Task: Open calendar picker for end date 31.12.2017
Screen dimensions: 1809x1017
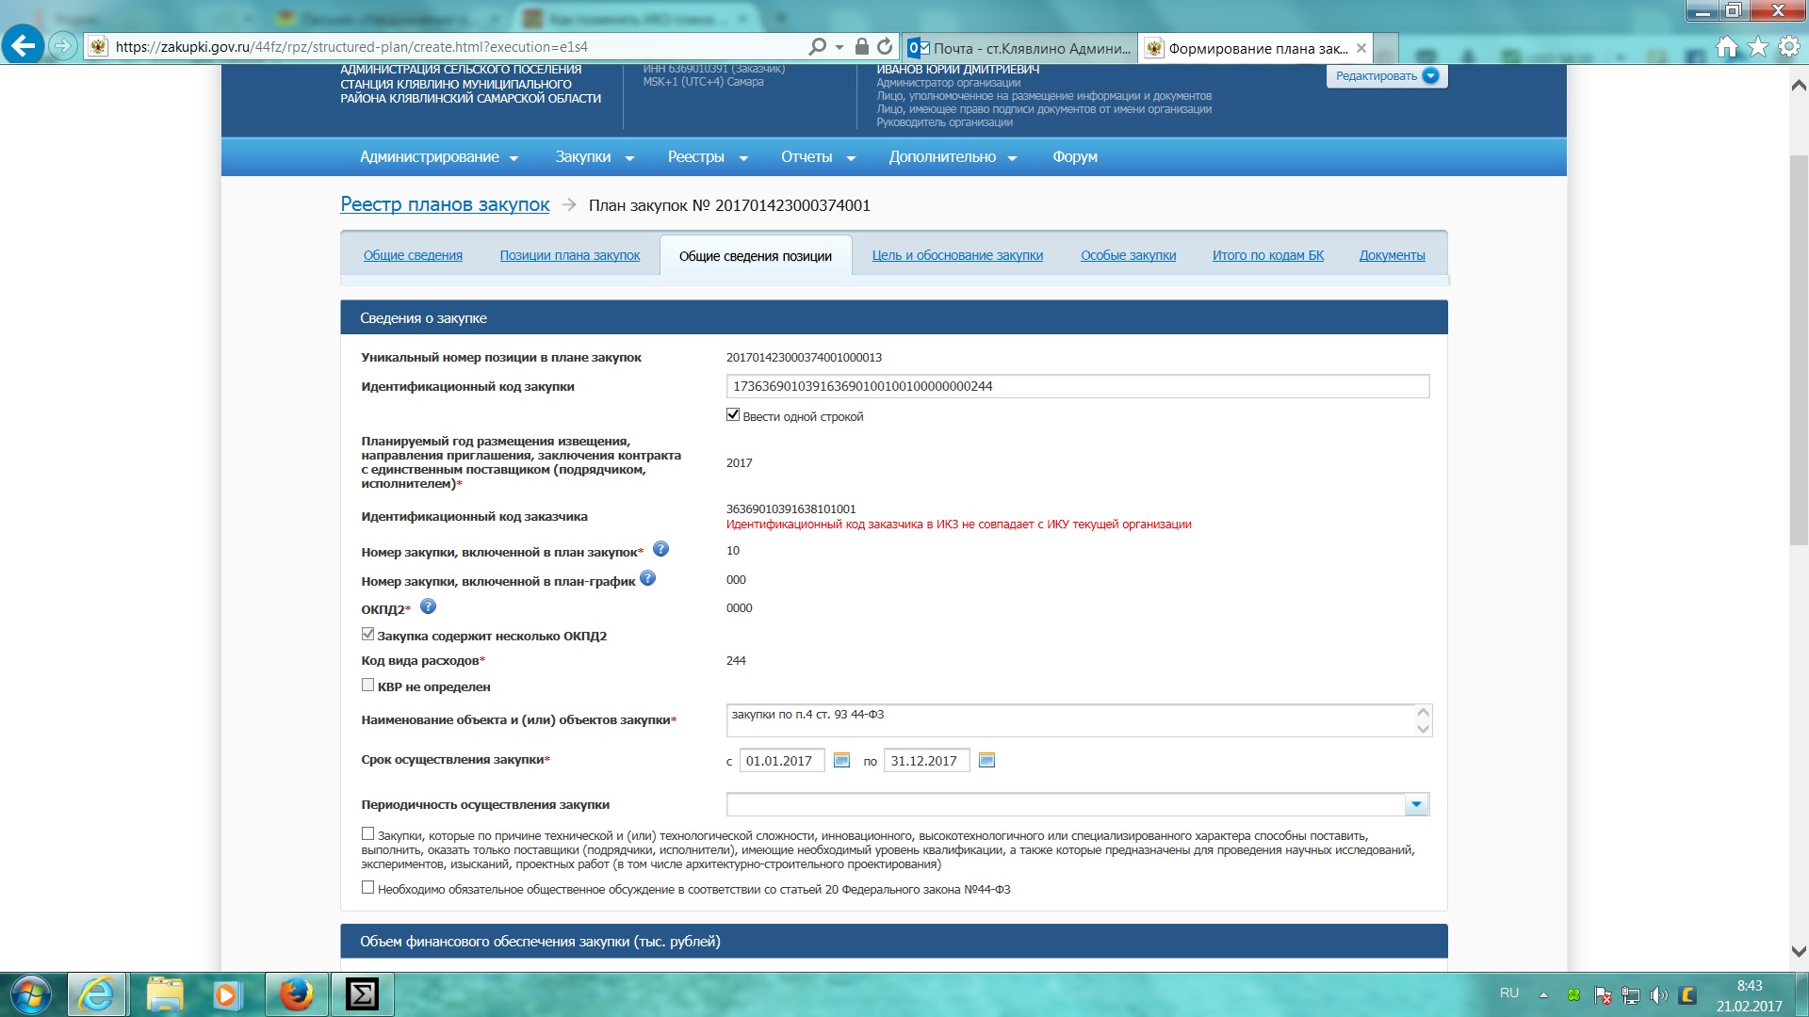Action: [x=986, y=760]
